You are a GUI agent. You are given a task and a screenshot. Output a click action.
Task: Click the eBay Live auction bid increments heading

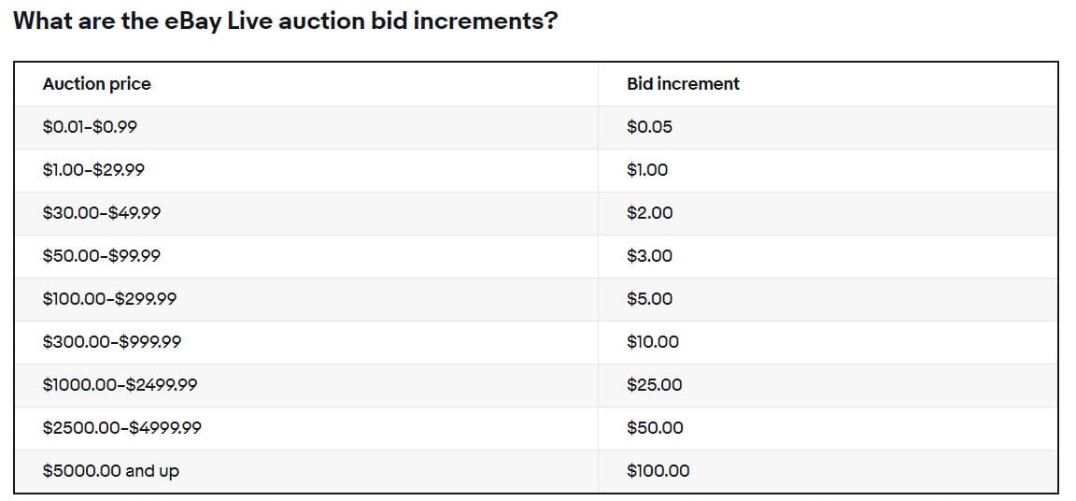(x=286, y=21)
